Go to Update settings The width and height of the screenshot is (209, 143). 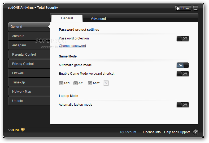click(x=29, y=101)
